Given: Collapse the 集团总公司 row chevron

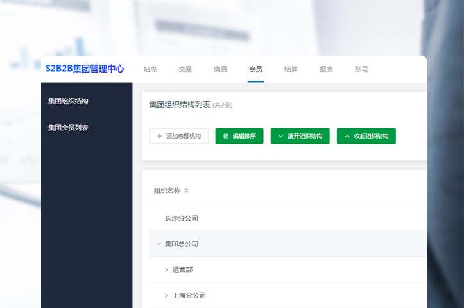Looking at the screenshot, I should click(x=159, y=244).
